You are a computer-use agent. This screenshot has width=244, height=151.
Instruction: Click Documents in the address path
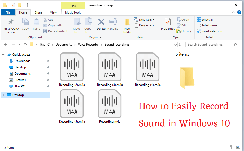[x=64, y=45]
